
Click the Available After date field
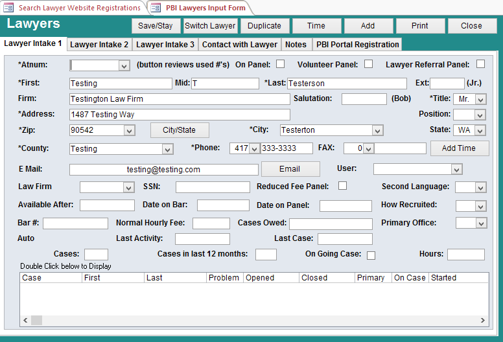(x=107, y=205)
